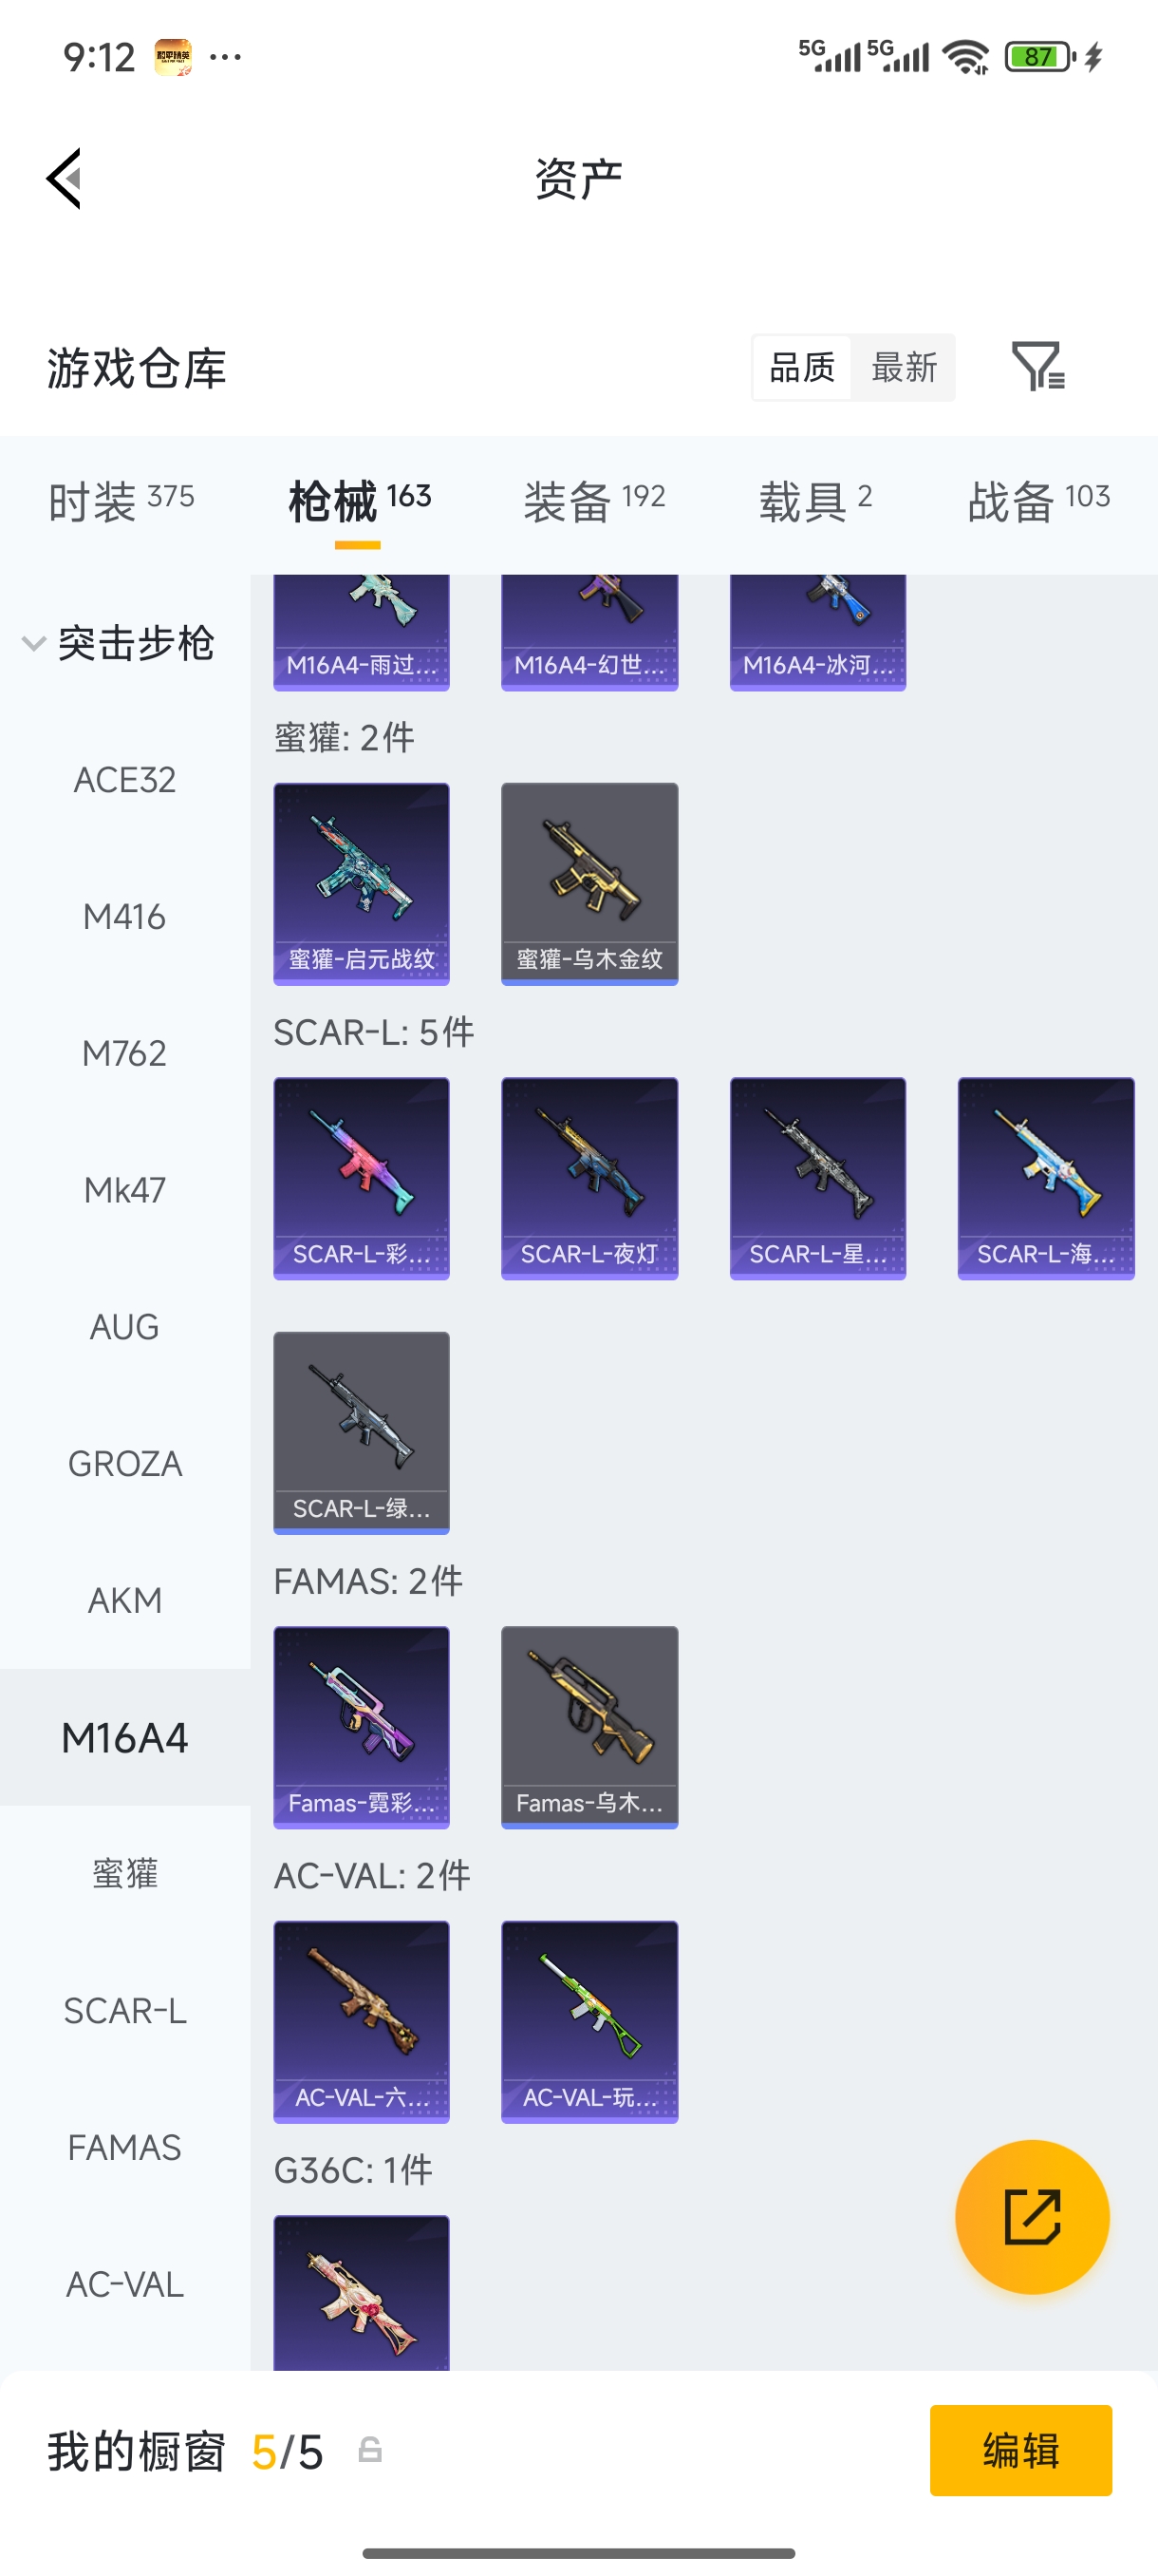Select M416 in the sidebar
1158x2576 pixels.
click(125, 916)
